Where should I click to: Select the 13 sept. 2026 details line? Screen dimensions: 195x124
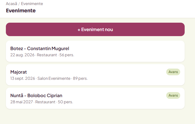[x=49, y=78]
